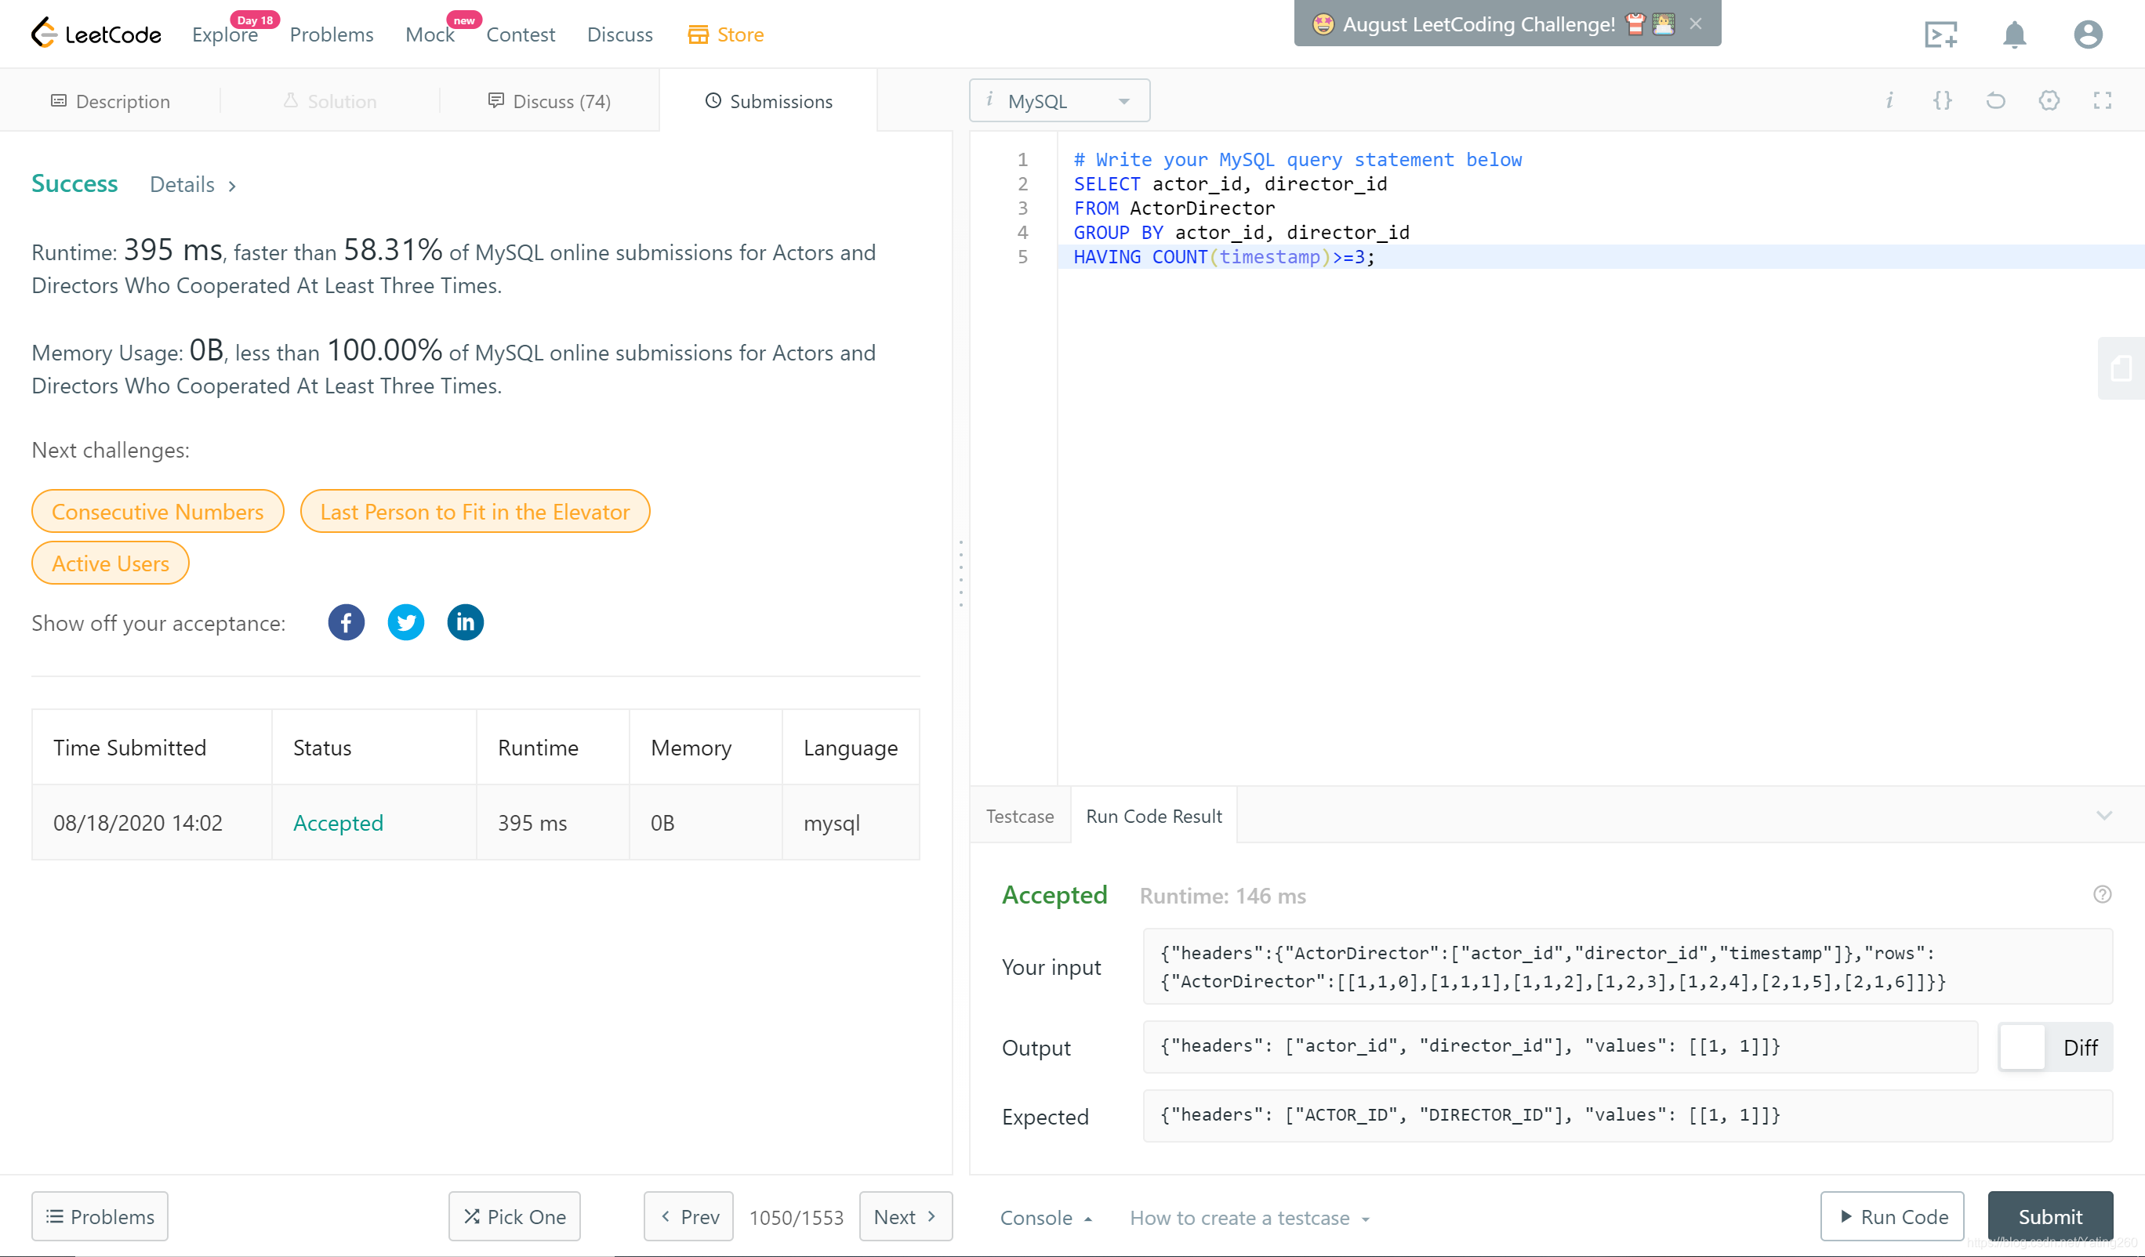Switch to the Testcase tab

1019,816
